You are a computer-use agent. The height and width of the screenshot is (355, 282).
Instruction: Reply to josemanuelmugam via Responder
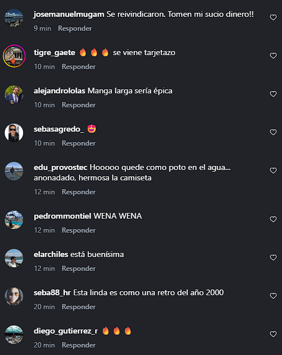75,28
